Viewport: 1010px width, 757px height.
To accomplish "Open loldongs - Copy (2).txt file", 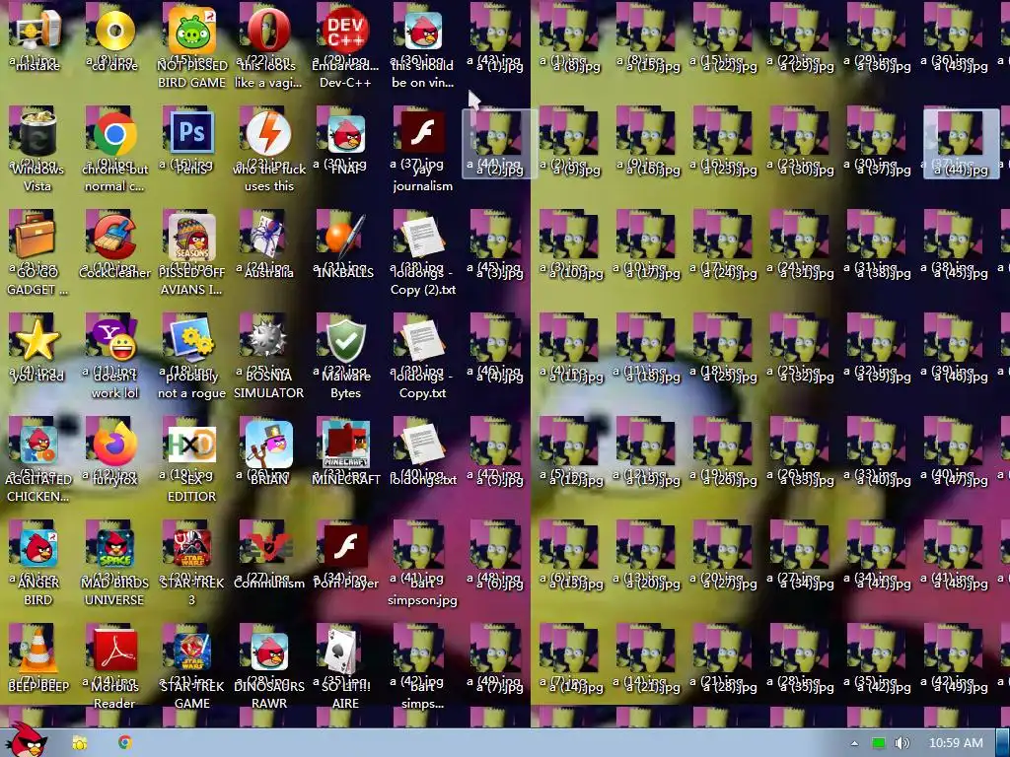I will [x=422, y=237].
